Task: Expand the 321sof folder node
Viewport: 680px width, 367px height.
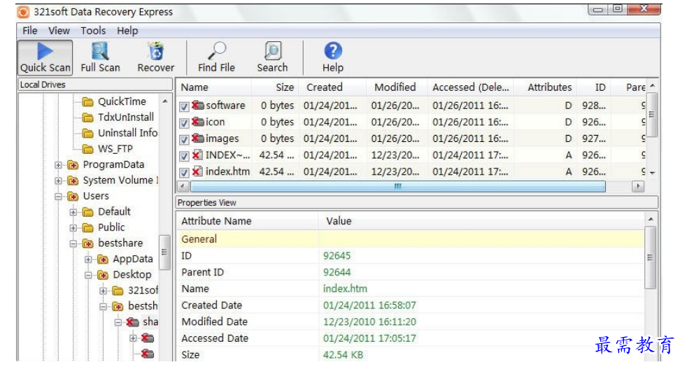Action: pos(104,291)
